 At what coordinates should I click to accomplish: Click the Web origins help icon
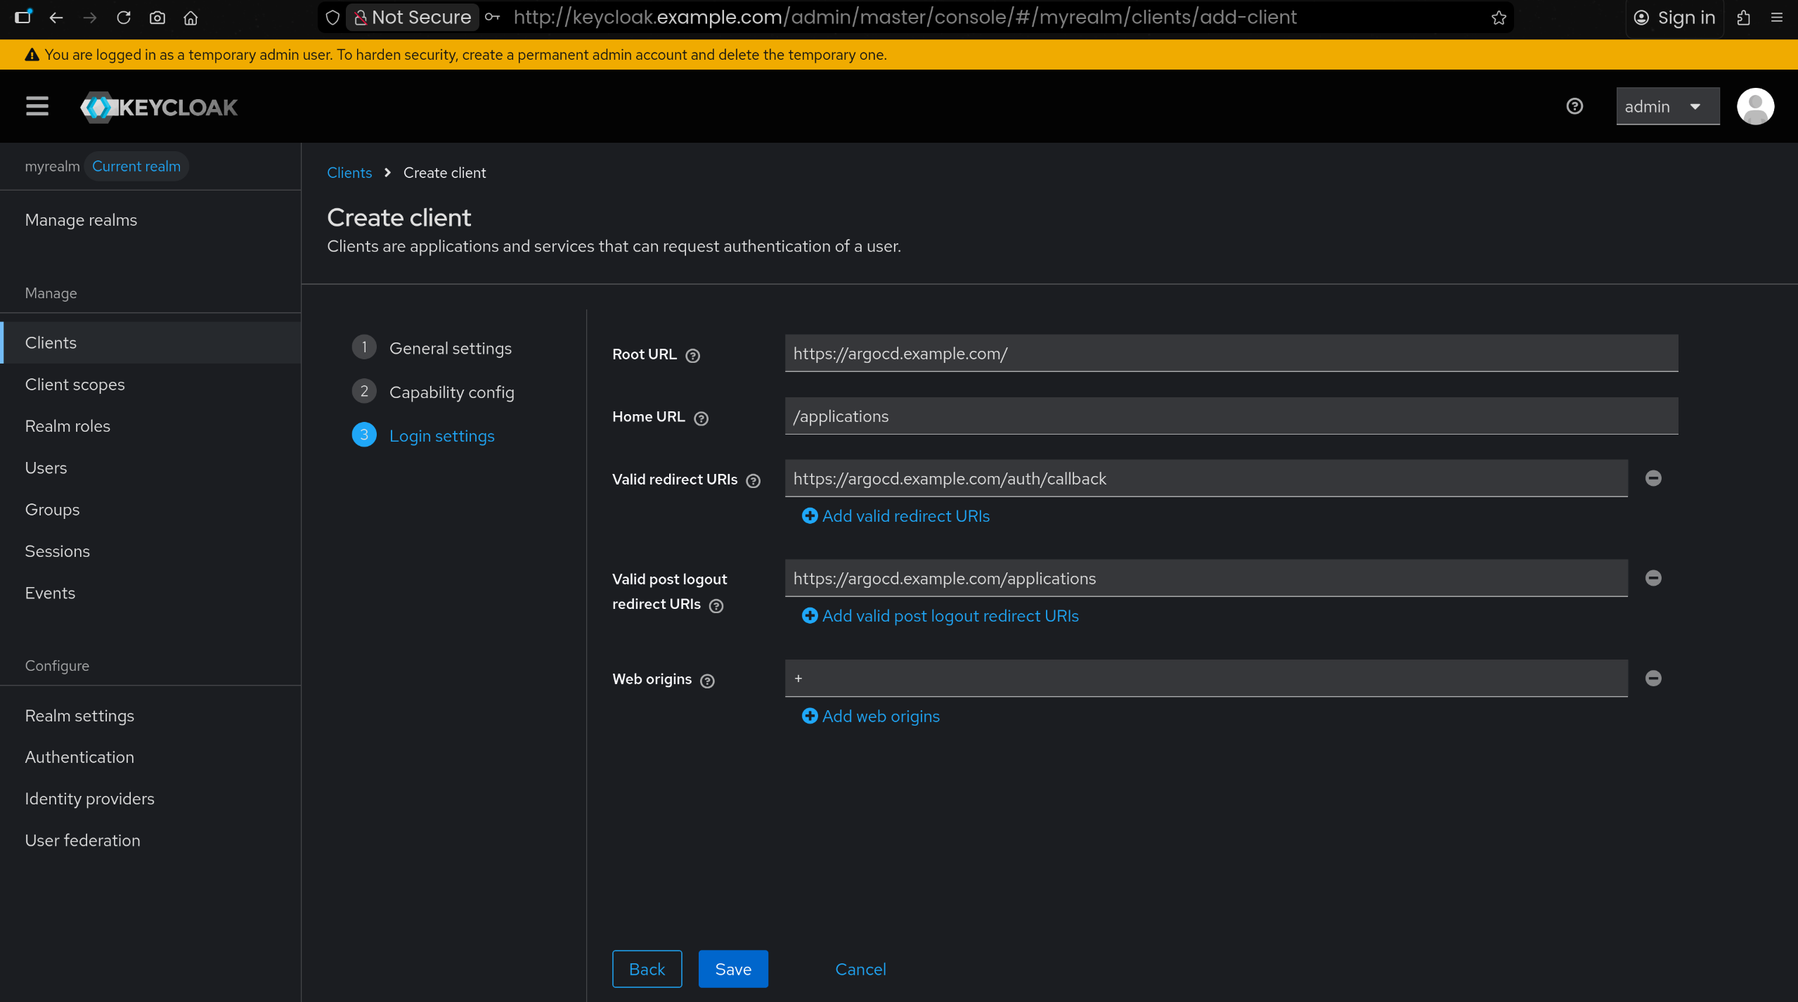coord(707,681)
